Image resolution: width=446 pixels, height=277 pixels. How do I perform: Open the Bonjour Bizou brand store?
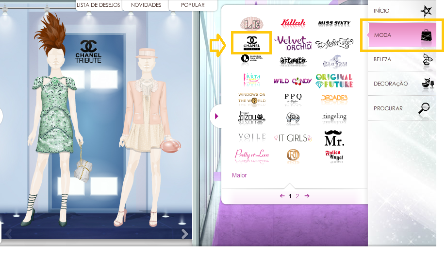point(252,118)
